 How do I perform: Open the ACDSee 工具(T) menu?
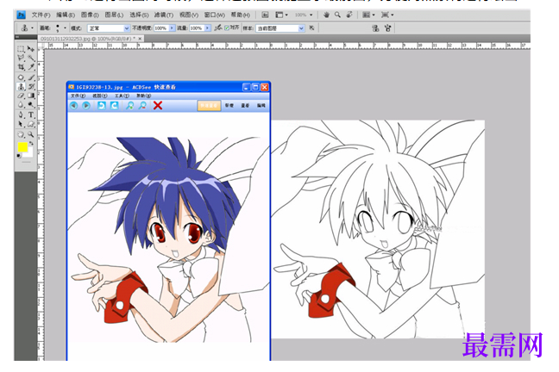click(122, 96)
